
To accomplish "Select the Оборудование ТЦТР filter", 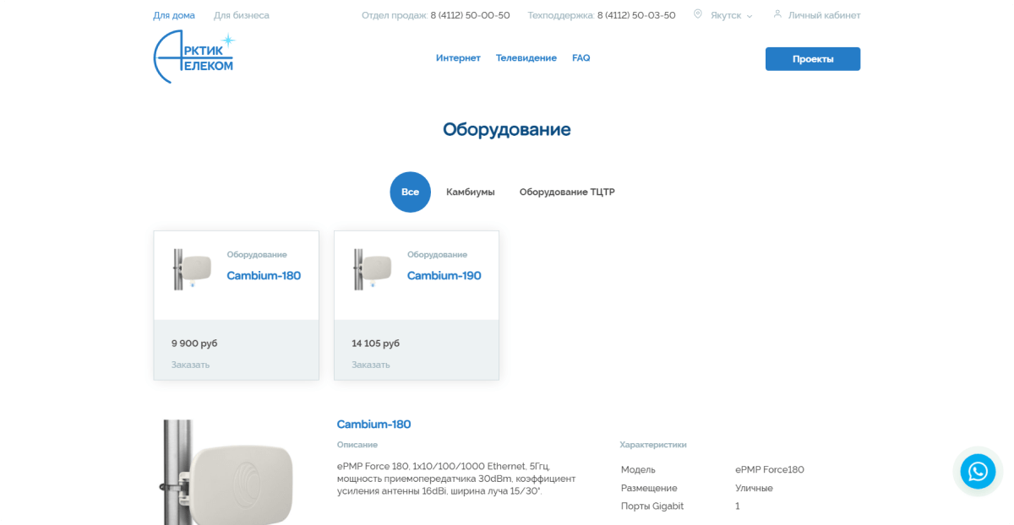I will tap(567, 192).
